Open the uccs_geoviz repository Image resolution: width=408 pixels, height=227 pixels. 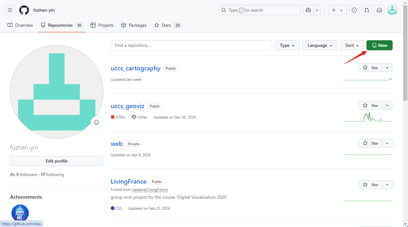(127, 106)
